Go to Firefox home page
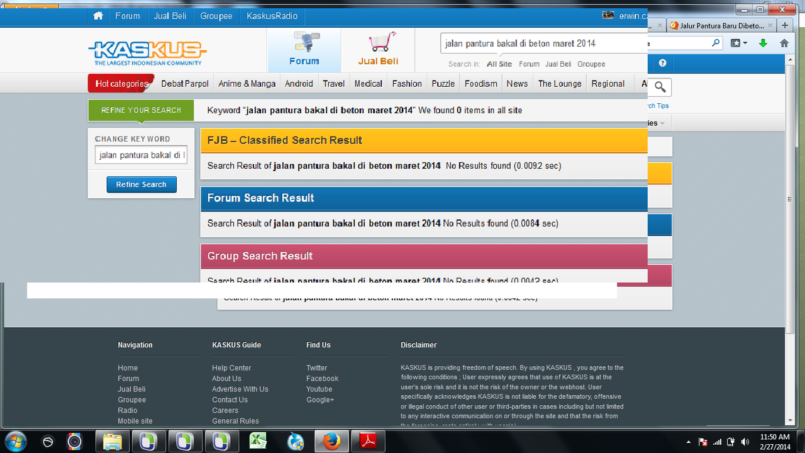Image resolution: width=805 pixels, height=453 pixels. tap(784, 43)
